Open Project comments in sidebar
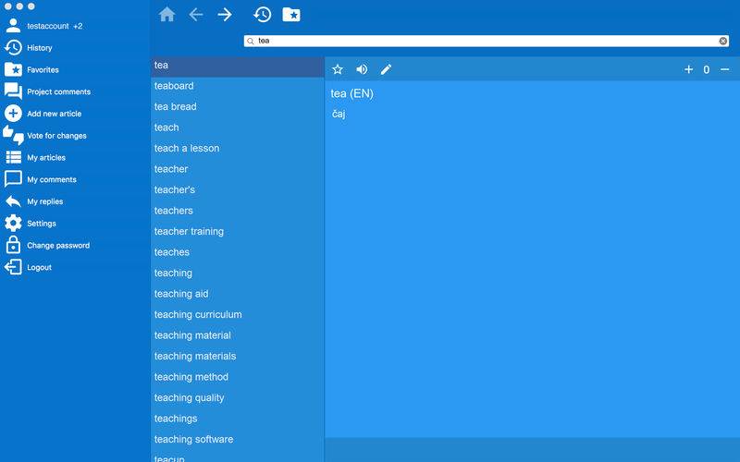The image size is (740, 462). (x=58, y=91)
